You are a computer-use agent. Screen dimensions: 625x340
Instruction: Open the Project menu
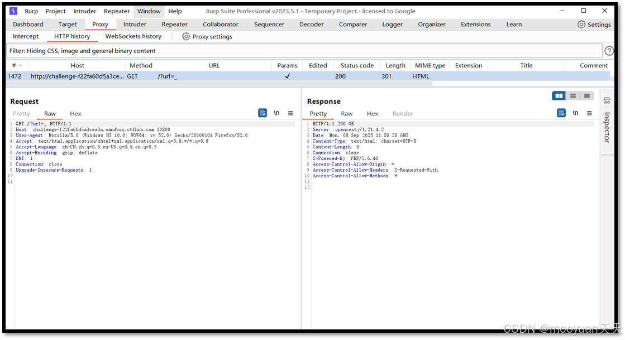coord(55,11)
